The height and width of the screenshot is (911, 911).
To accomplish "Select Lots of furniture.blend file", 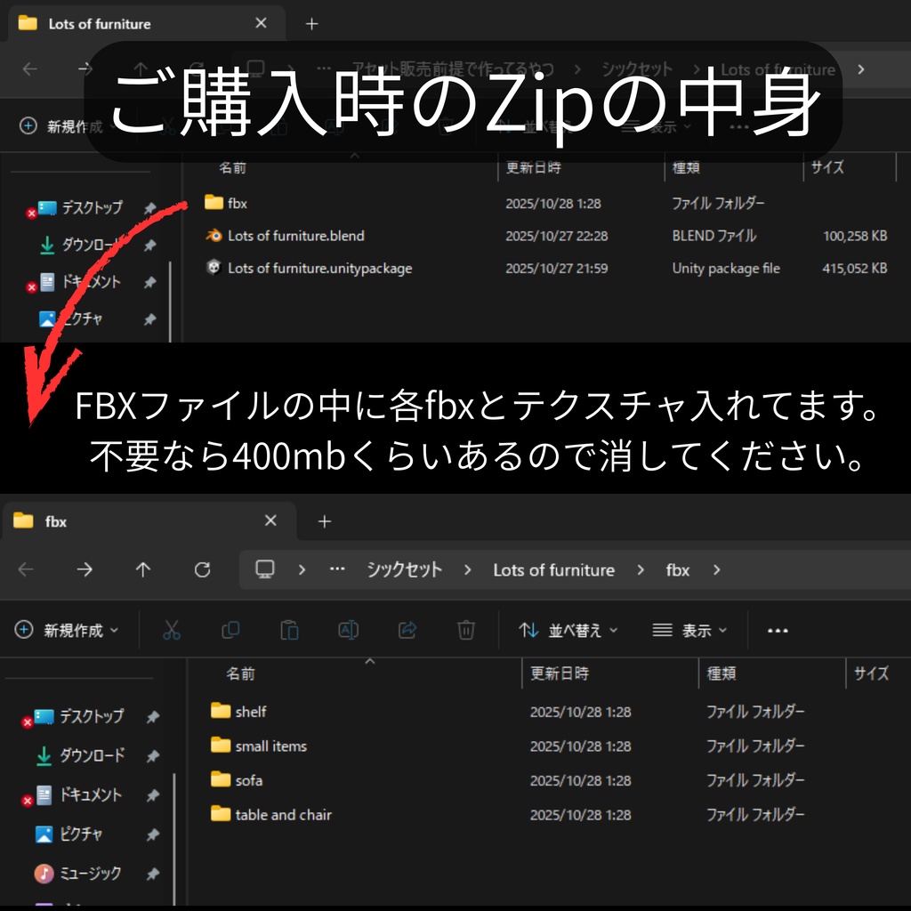I will click(x=285, y=236).
